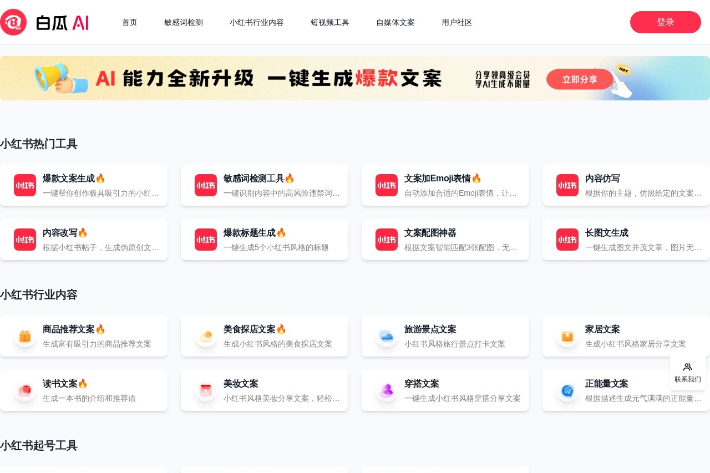710x473 pixels.
Task: Open the 商品推荐文案 gift box icon
Action: click(25, 336)
